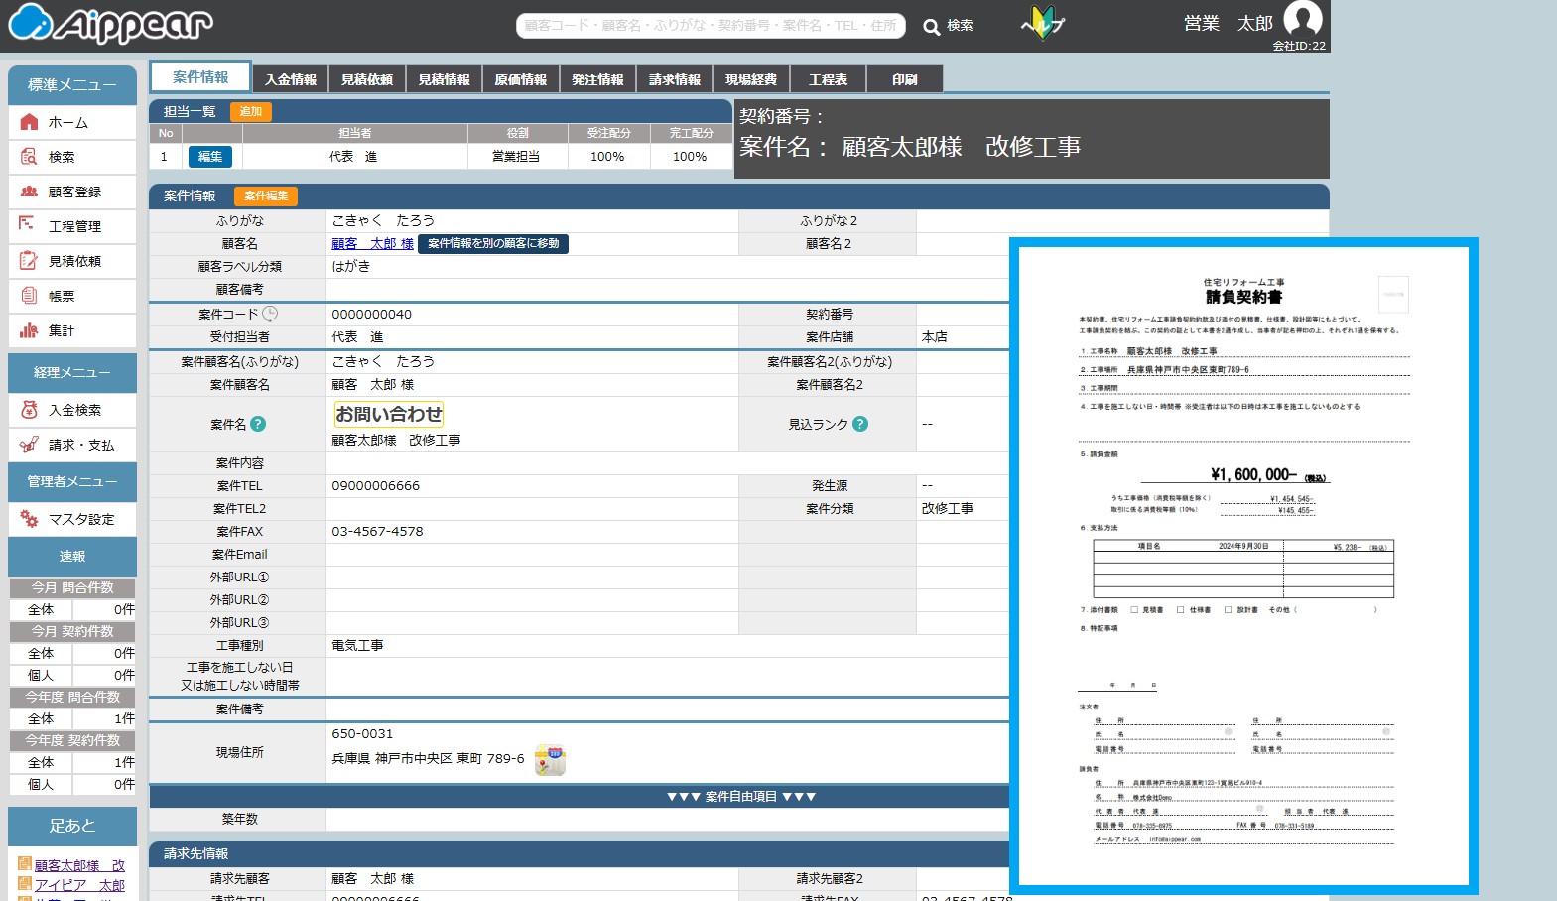
Task: Click the clock icon beside 案件コード
Action: [x=270, y=314]
